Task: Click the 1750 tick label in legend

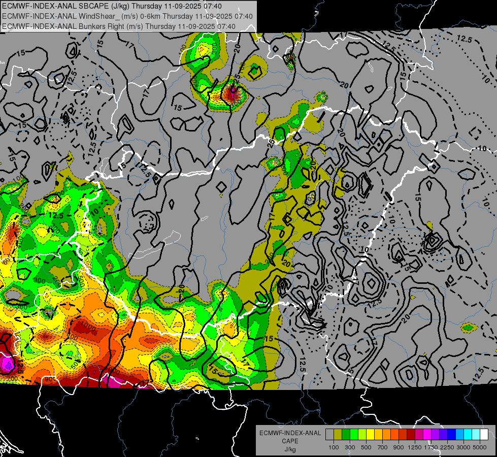Action: click(x=431, y=447)
